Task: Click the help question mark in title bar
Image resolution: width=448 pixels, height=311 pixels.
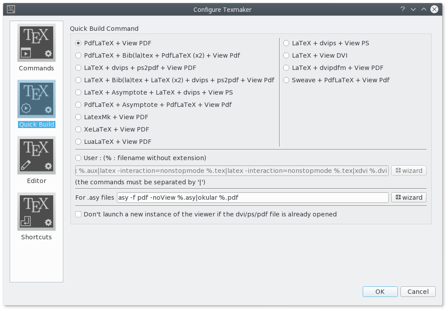Action: (403, 9)
